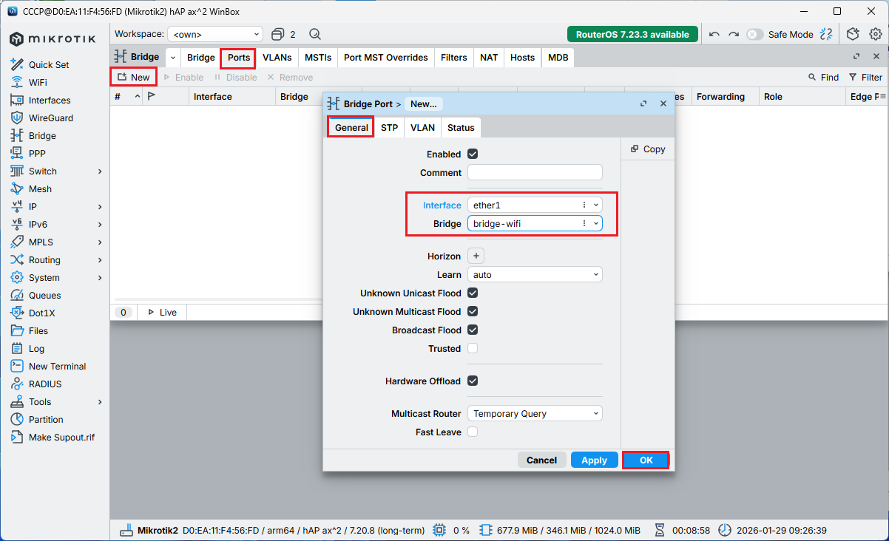Switch to the VLAN tab in dialog

tap(423, 128)
